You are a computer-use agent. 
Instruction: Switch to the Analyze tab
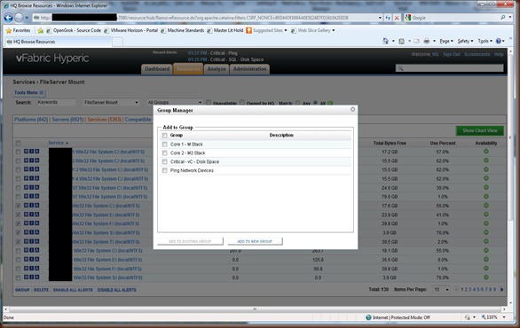pyautogui.click(x=217, y=69)
